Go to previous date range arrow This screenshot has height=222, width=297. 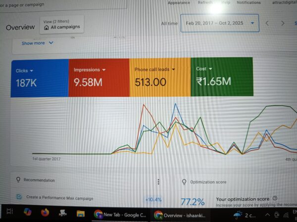(267, 23)
